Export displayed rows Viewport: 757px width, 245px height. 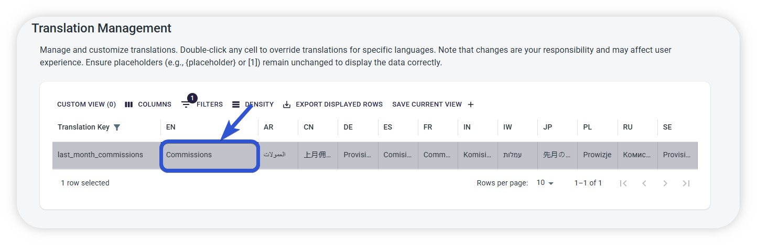tap(333, 104)
